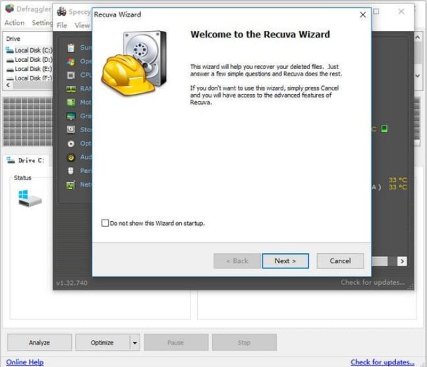Open Defraggler Settings menu
The height and width of the screenshot is (367, 427).
click(42, 23)
